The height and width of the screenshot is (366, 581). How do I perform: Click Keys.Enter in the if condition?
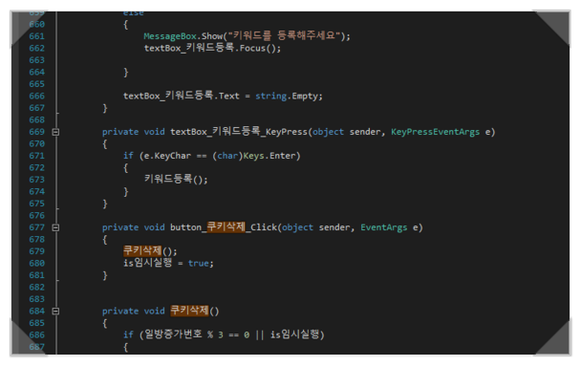[269, 156]
